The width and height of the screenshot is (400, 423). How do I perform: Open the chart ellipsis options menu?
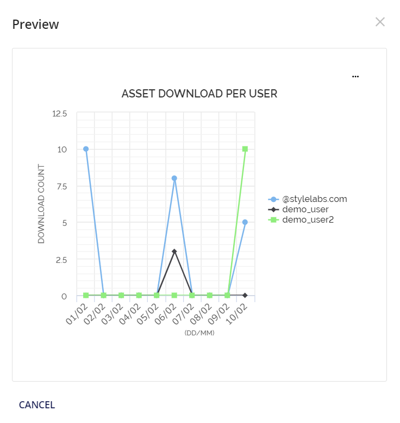pyautogui.click(x=355, y=77)
